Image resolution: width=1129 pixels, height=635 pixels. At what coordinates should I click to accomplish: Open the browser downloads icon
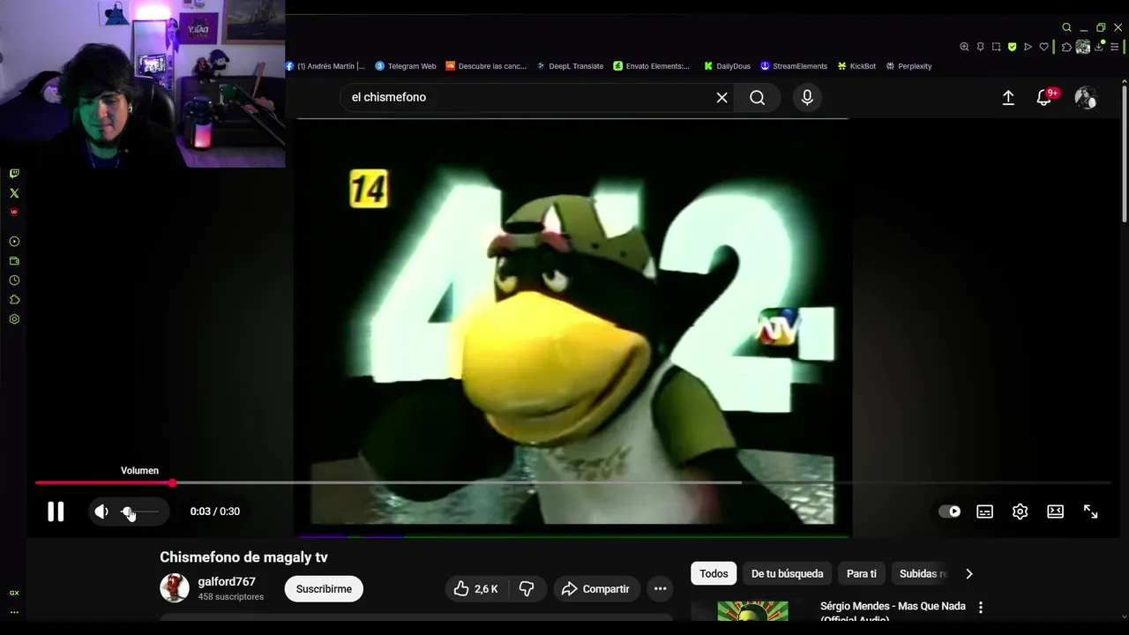(1099, 47)
